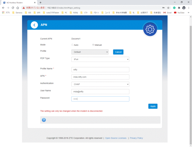Click the Profile Name field containing nifty
This screenshot has width=192, height=147.
[x=100, y=70]
